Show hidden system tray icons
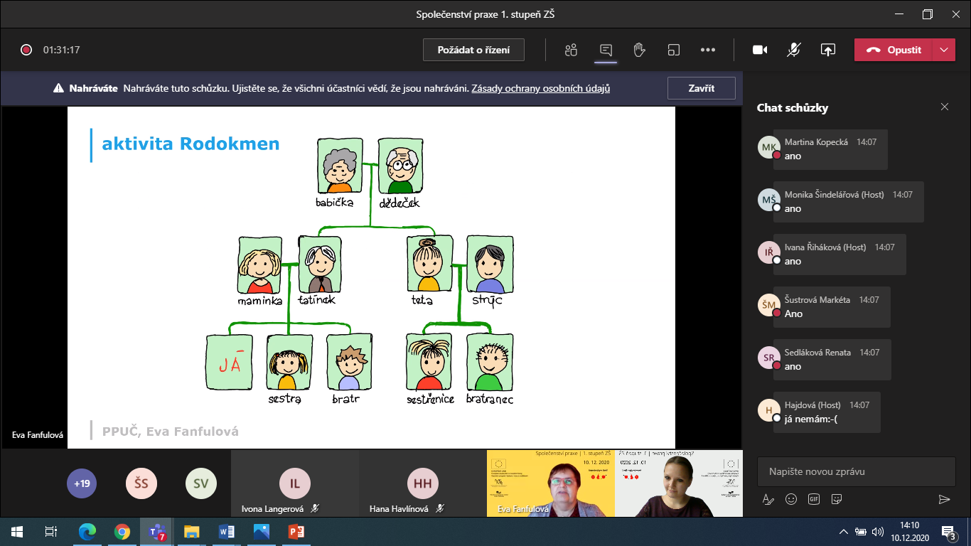This screenshot has width=971, height=546. pos(844,531)
